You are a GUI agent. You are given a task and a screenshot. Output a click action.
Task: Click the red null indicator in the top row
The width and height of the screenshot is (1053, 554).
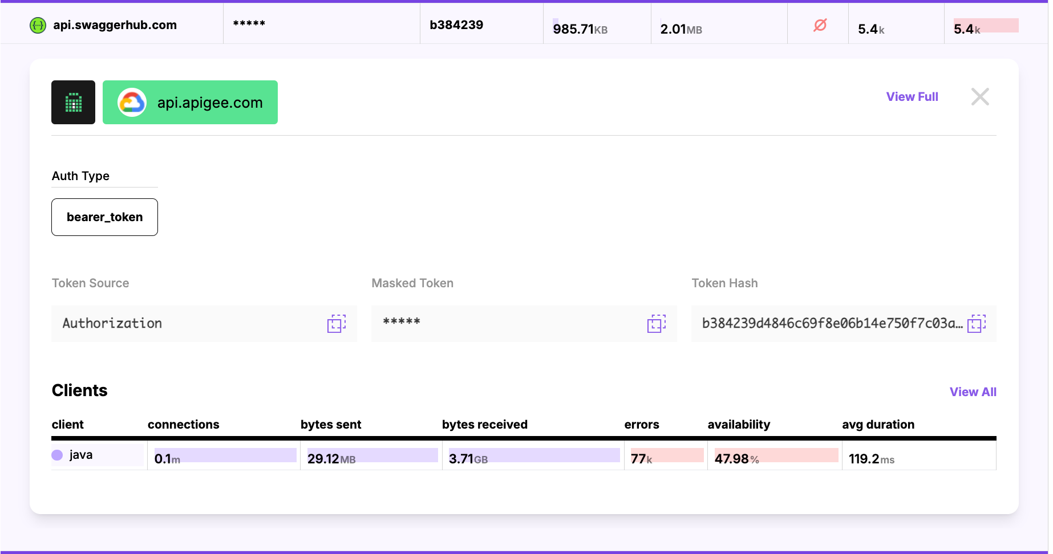(820, 25)
